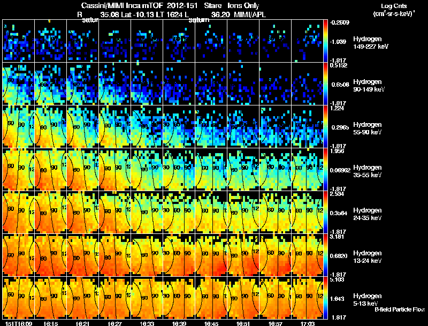Click the color bar beside Hydrogen 5-13 keV
Screen dimensions: 428x326
[325, 298]
